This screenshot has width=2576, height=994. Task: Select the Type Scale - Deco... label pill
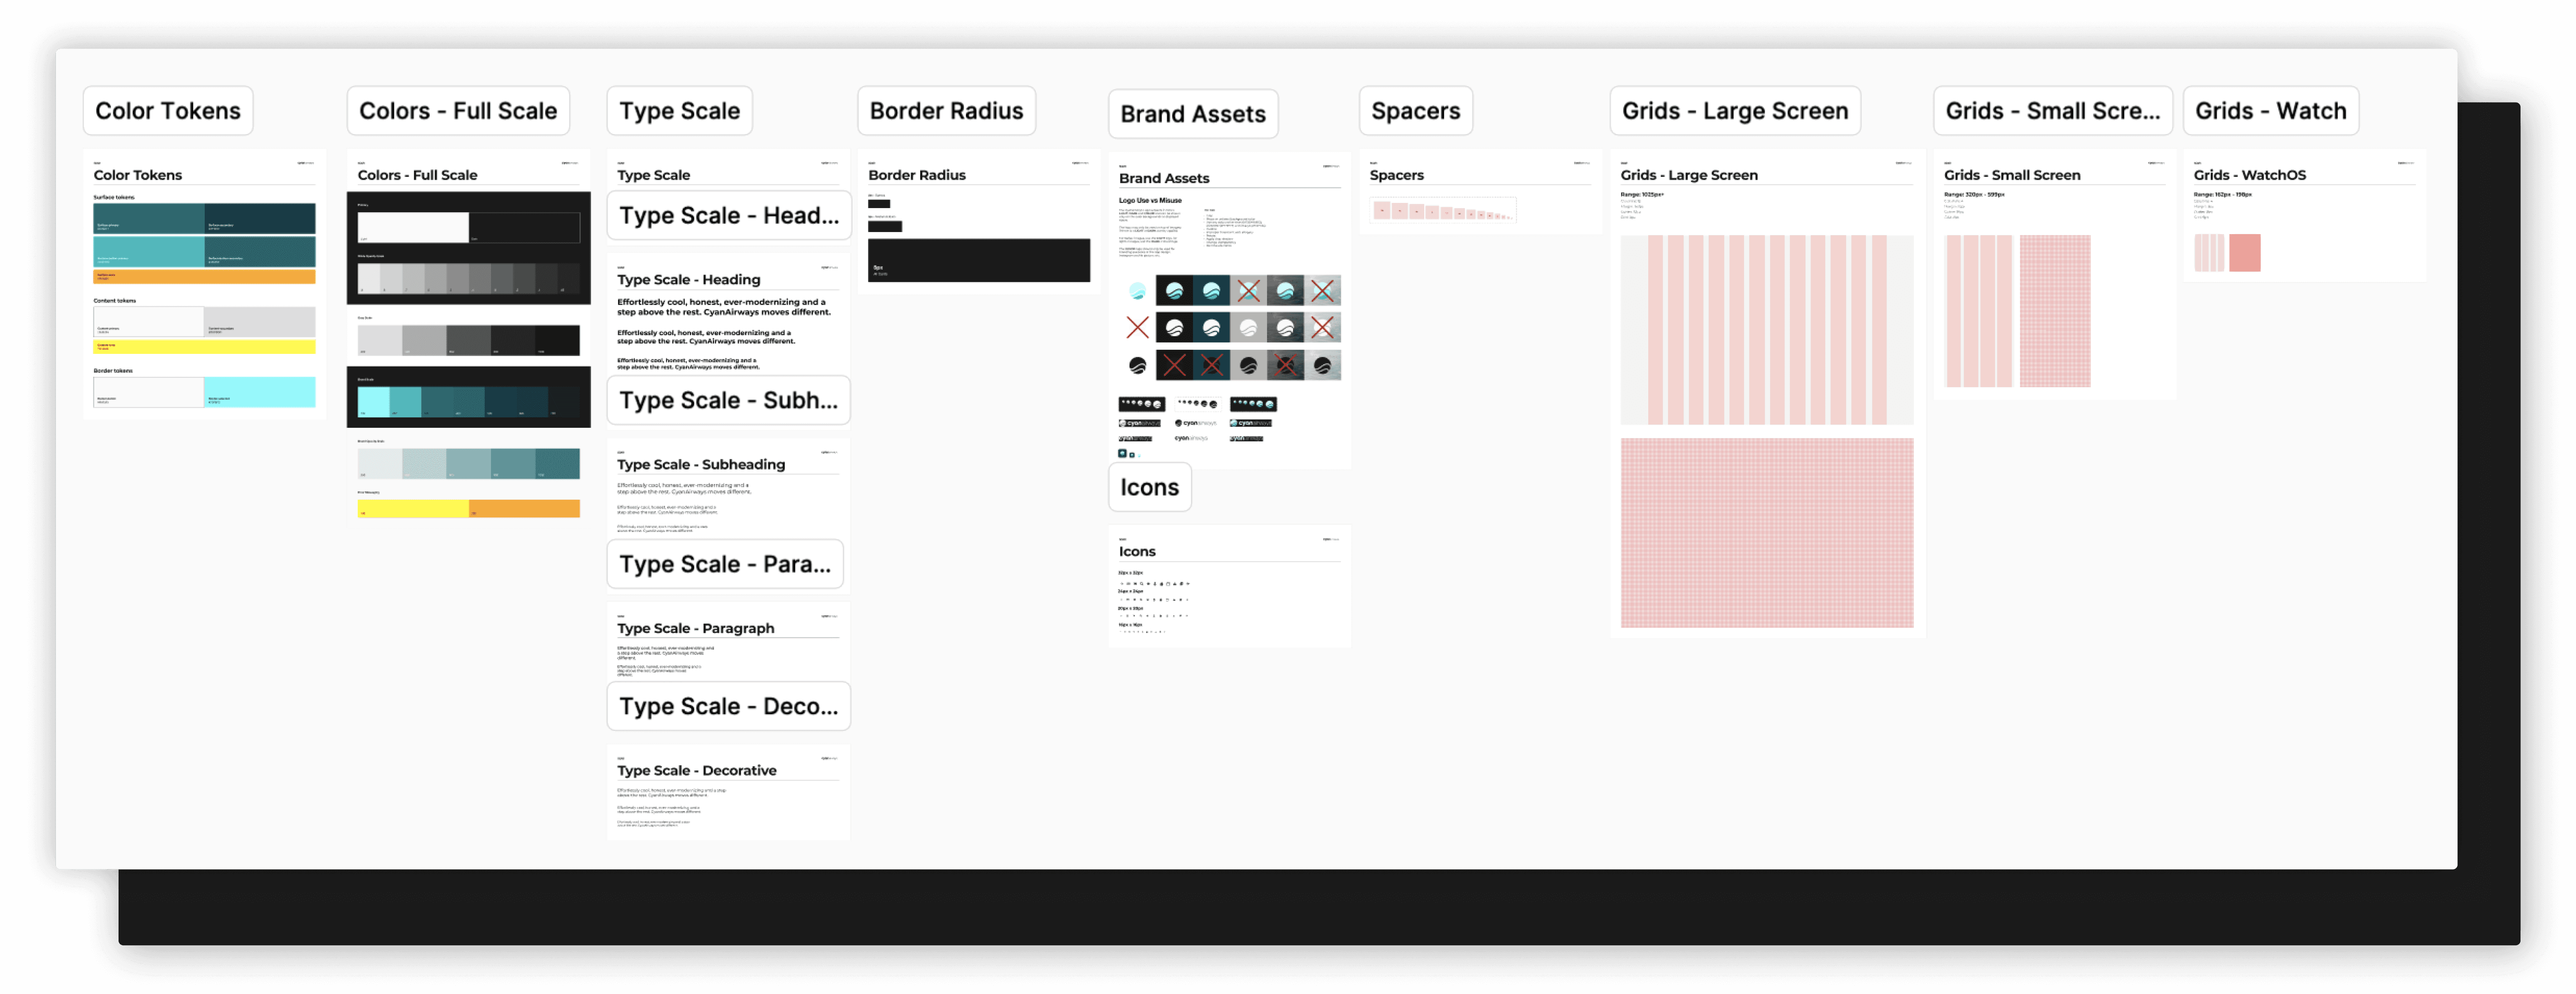click(729, 706)
